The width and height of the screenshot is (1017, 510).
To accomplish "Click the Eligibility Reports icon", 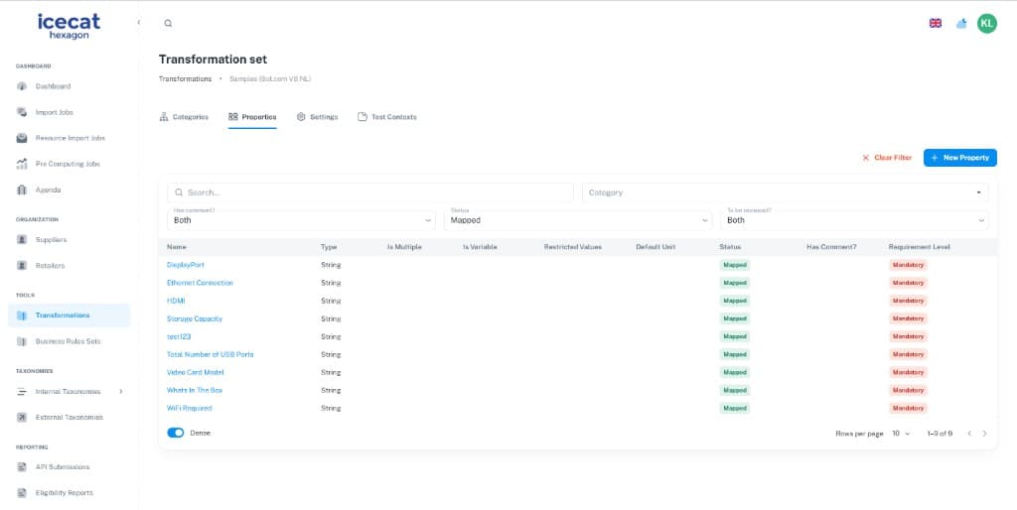I will 22,493.
